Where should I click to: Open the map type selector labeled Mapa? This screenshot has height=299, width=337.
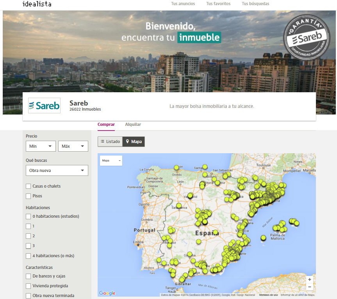(110, 160)
